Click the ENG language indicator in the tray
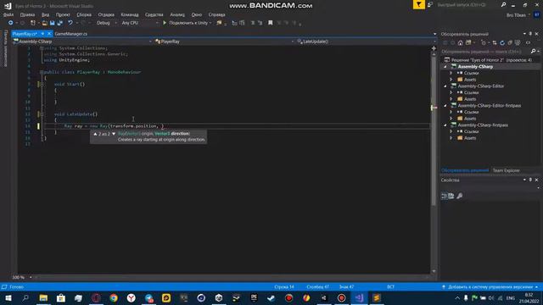 coord(511,298)
